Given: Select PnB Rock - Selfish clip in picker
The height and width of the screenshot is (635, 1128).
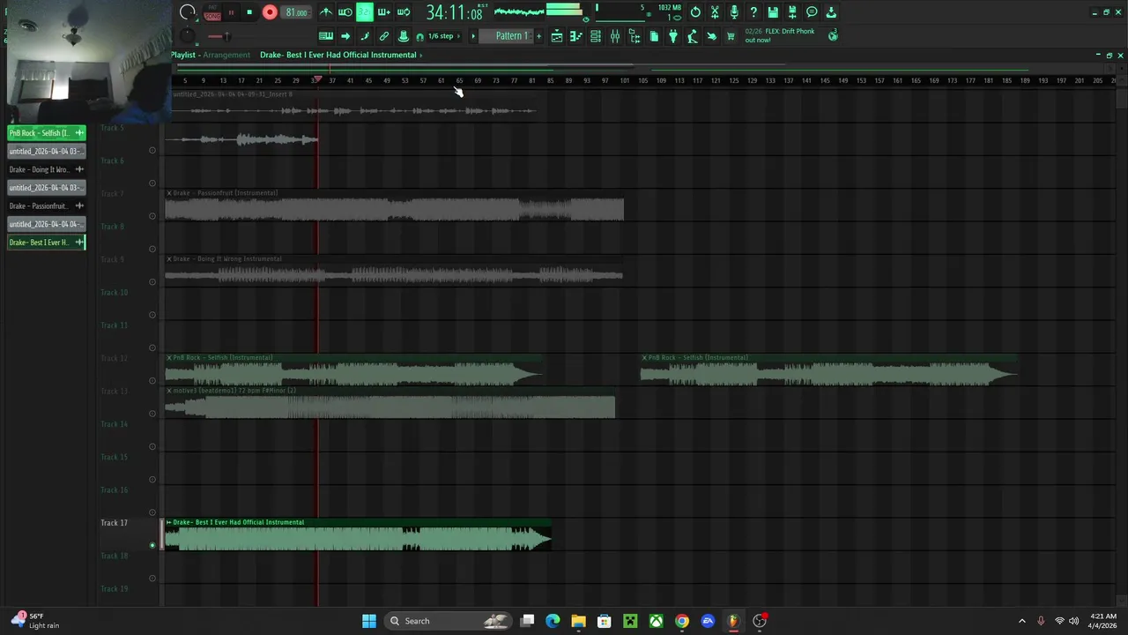Looking at the screenshot, I should pyautogui.click(x=47, y=133).
